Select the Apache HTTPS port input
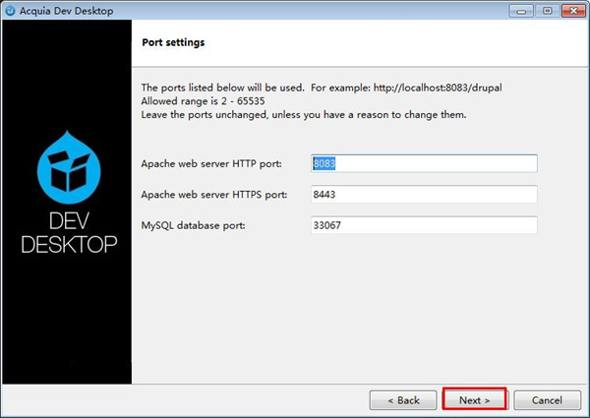Screen dimensions: 590x418 click(x=424, y=195)
